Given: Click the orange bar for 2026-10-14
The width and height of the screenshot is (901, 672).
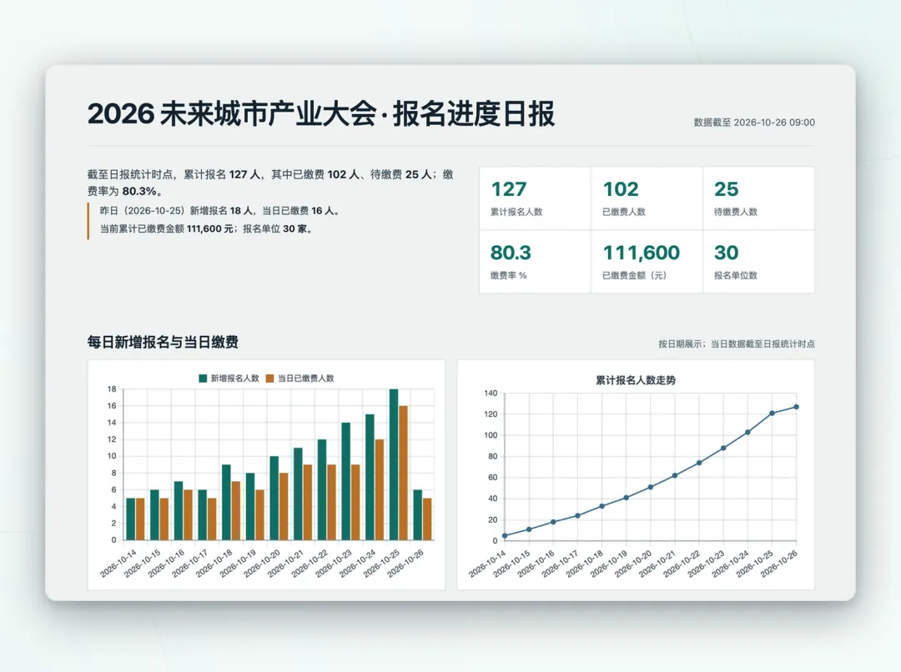Looking at the screenshot, I should [140, 519].
